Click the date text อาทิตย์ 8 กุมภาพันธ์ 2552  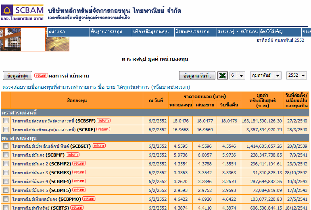point(280,40)
